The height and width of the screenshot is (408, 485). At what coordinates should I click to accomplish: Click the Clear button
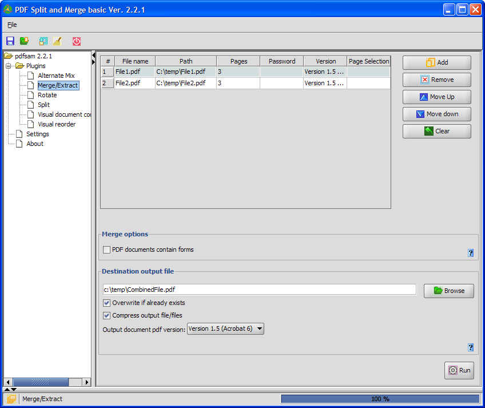tap(437, 131)
